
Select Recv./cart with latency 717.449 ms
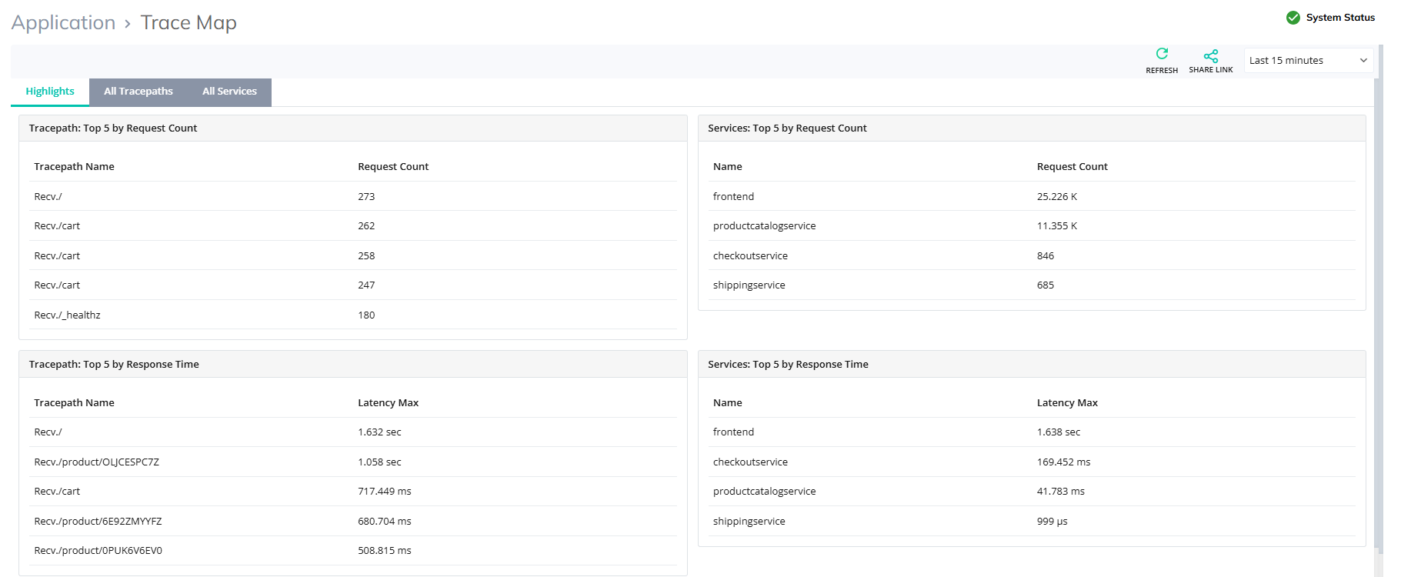(353, 492)
